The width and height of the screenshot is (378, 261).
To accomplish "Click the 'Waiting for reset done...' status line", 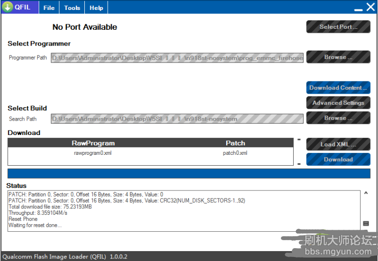I will (x=35, y=225).
